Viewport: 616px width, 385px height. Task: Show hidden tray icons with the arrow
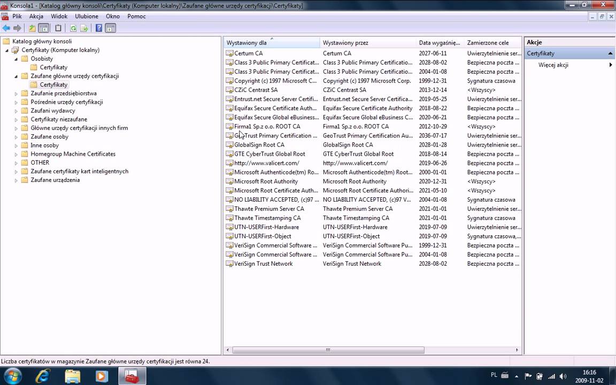(x=516, y=376)
